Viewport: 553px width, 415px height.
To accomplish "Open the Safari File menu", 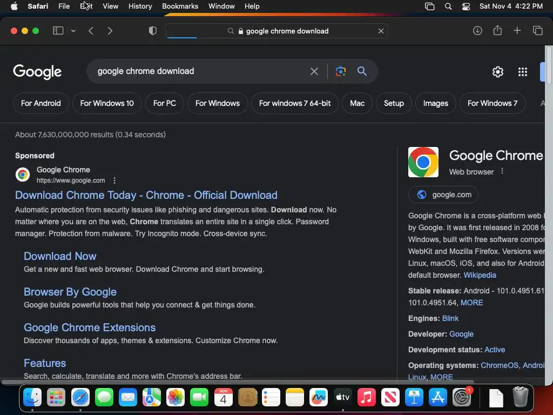I will pos(64,6).
